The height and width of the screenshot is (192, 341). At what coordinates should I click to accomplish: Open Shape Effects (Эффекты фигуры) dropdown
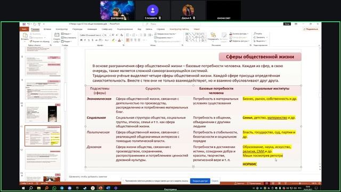(239, 41)
